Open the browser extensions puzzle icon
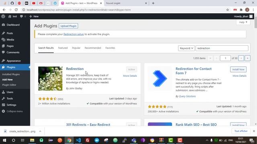Image resolution: width=257 pixels, height=144 pixels. click(241, 10)
